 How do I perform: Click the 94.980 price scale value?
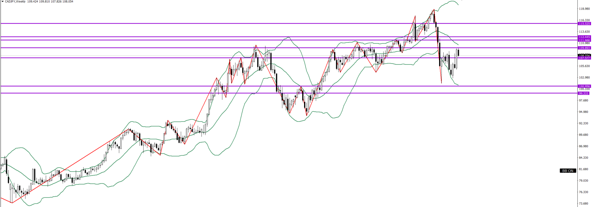pos(583,112)
